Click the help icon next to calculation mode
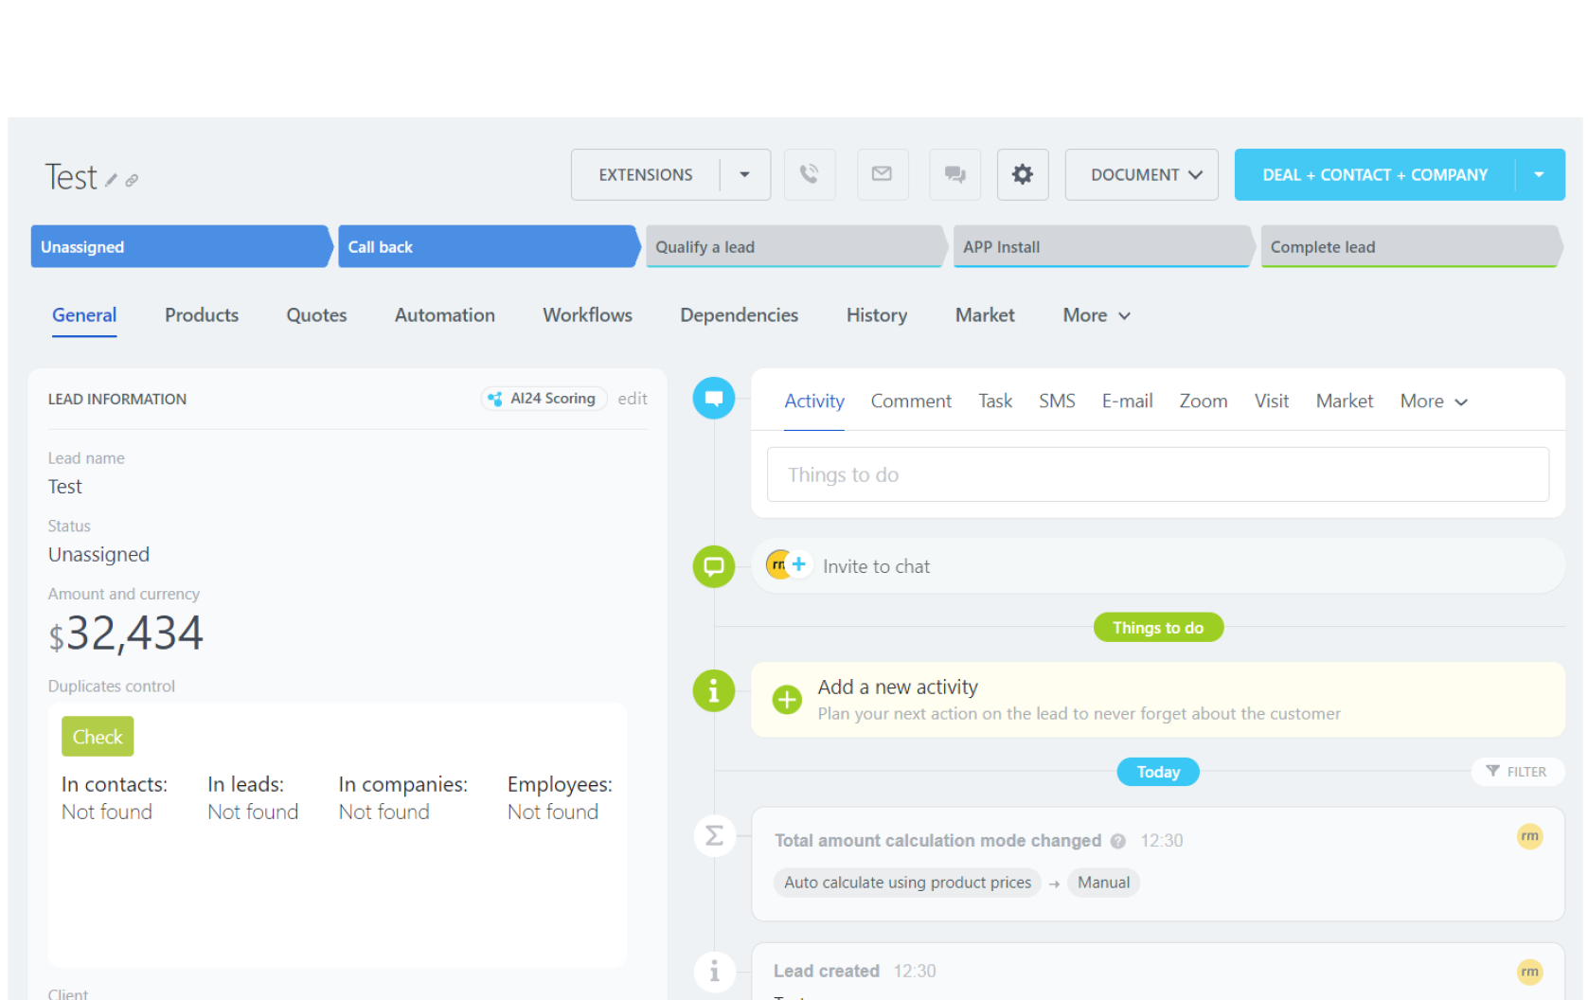 coord(1118,841)
